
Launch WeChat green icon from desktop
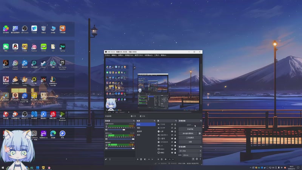[x=6, y=48]
